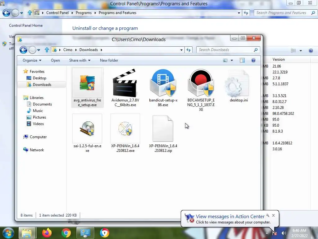
Task: Refresh Control Panel address bar
Action: (x=246, y=13)
